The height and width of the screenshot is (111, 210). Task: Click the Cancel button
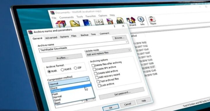tap(128, 104)
